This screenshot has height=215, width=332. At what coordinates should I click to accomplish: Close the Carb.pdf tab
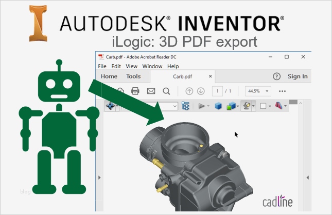click(210, 76)
